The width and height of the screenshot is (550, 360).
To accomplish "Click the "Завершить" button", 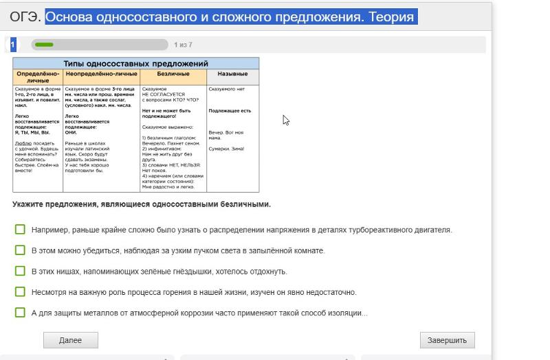I will 447,340.
